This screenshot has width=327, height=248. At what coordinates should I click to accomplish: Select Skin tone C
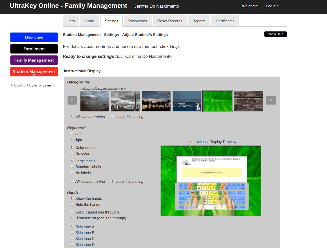click(72, 238)
